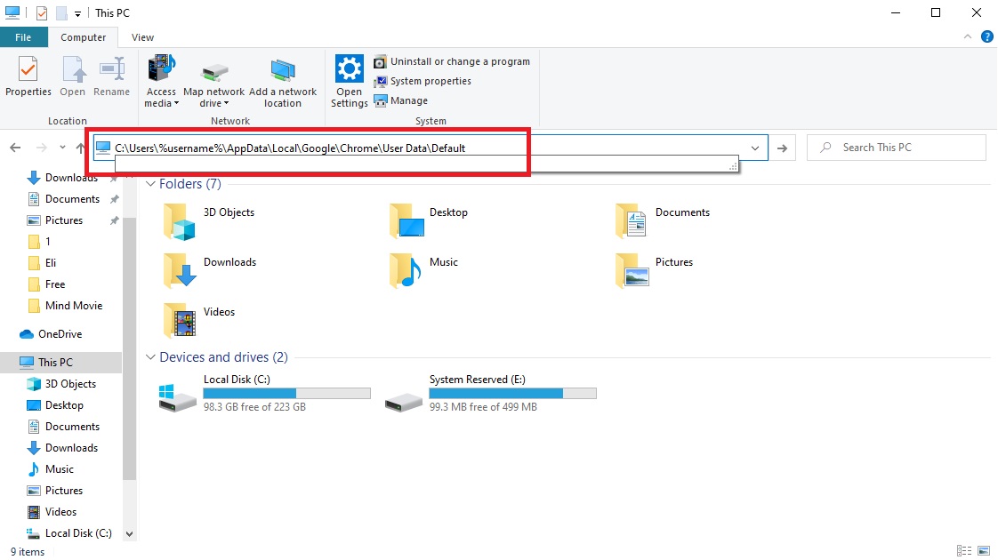Click the Go To navigation arrow
The height and width of the screenshot is (560, 998).
pyautogui.click(x=782, y=148)
